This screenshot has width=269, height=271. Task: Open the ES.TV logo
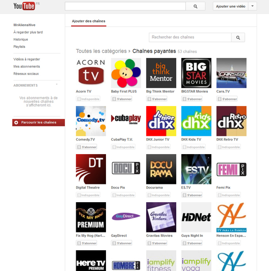point(196,169)
